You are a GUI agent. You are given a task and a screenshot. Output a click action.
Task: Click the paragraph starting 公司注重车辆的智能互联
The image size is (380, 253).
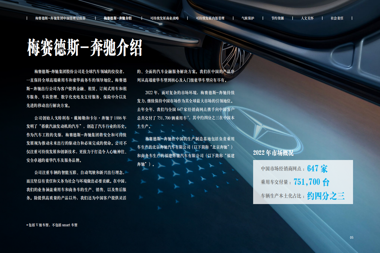coord(77,185)
